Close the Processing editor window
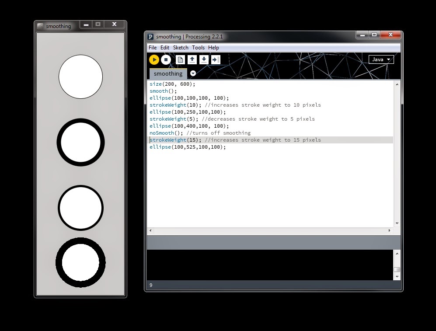 (391, 35)
